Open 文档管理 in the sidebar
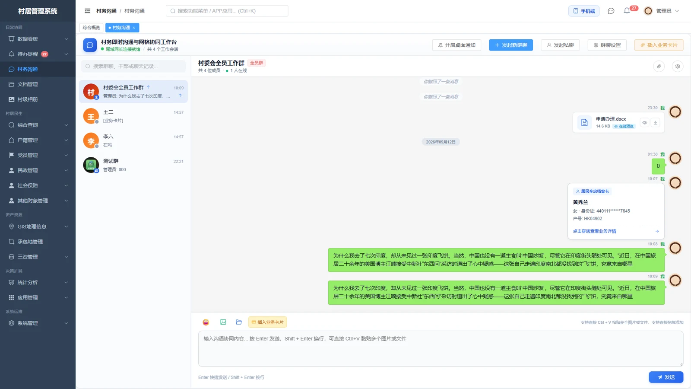Image resolution: width=691 pixels, height=389 pixels. click(x=38, y=84)
